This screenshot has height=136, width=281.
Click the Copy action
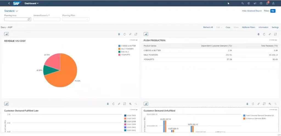tap(228, 27)
